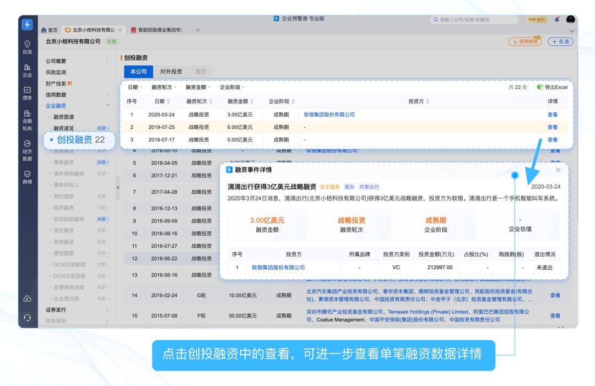Click the notification bell icon
Image resolution: width=595 pixels, height=386 pixels.
tap(556, 19)
